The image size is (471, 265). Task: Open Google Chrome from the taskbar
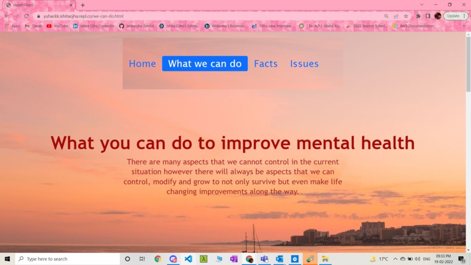158,259
